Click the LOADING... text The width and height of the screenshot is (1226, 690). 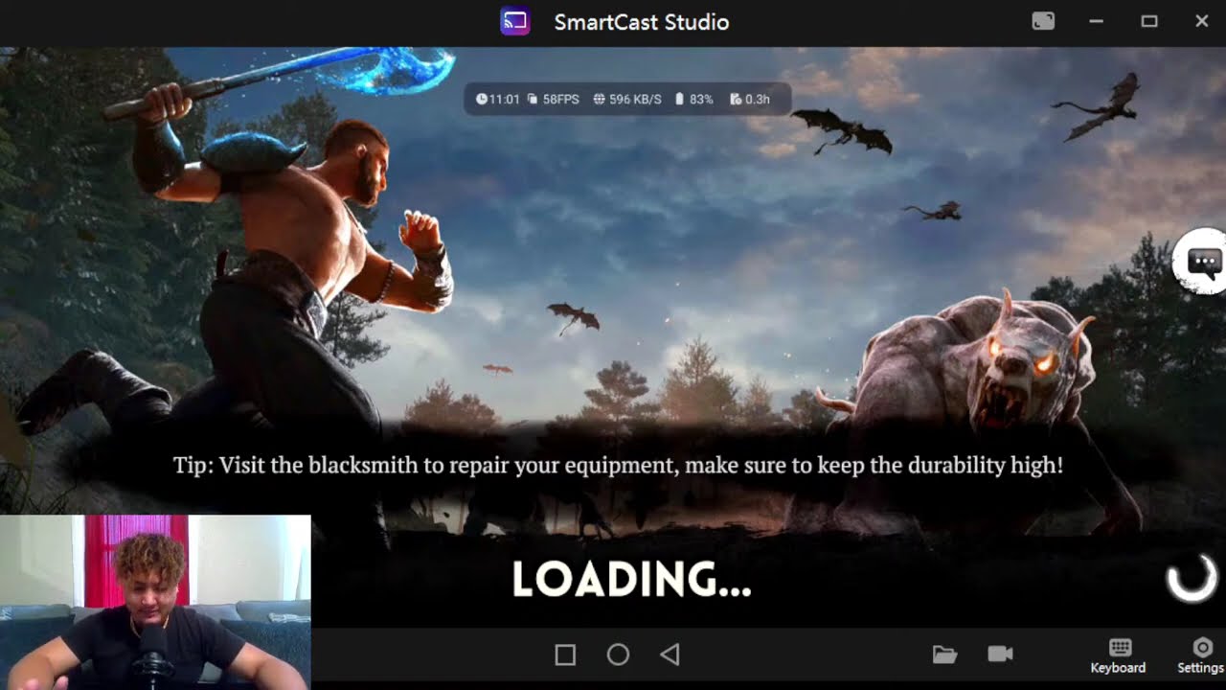631,580
